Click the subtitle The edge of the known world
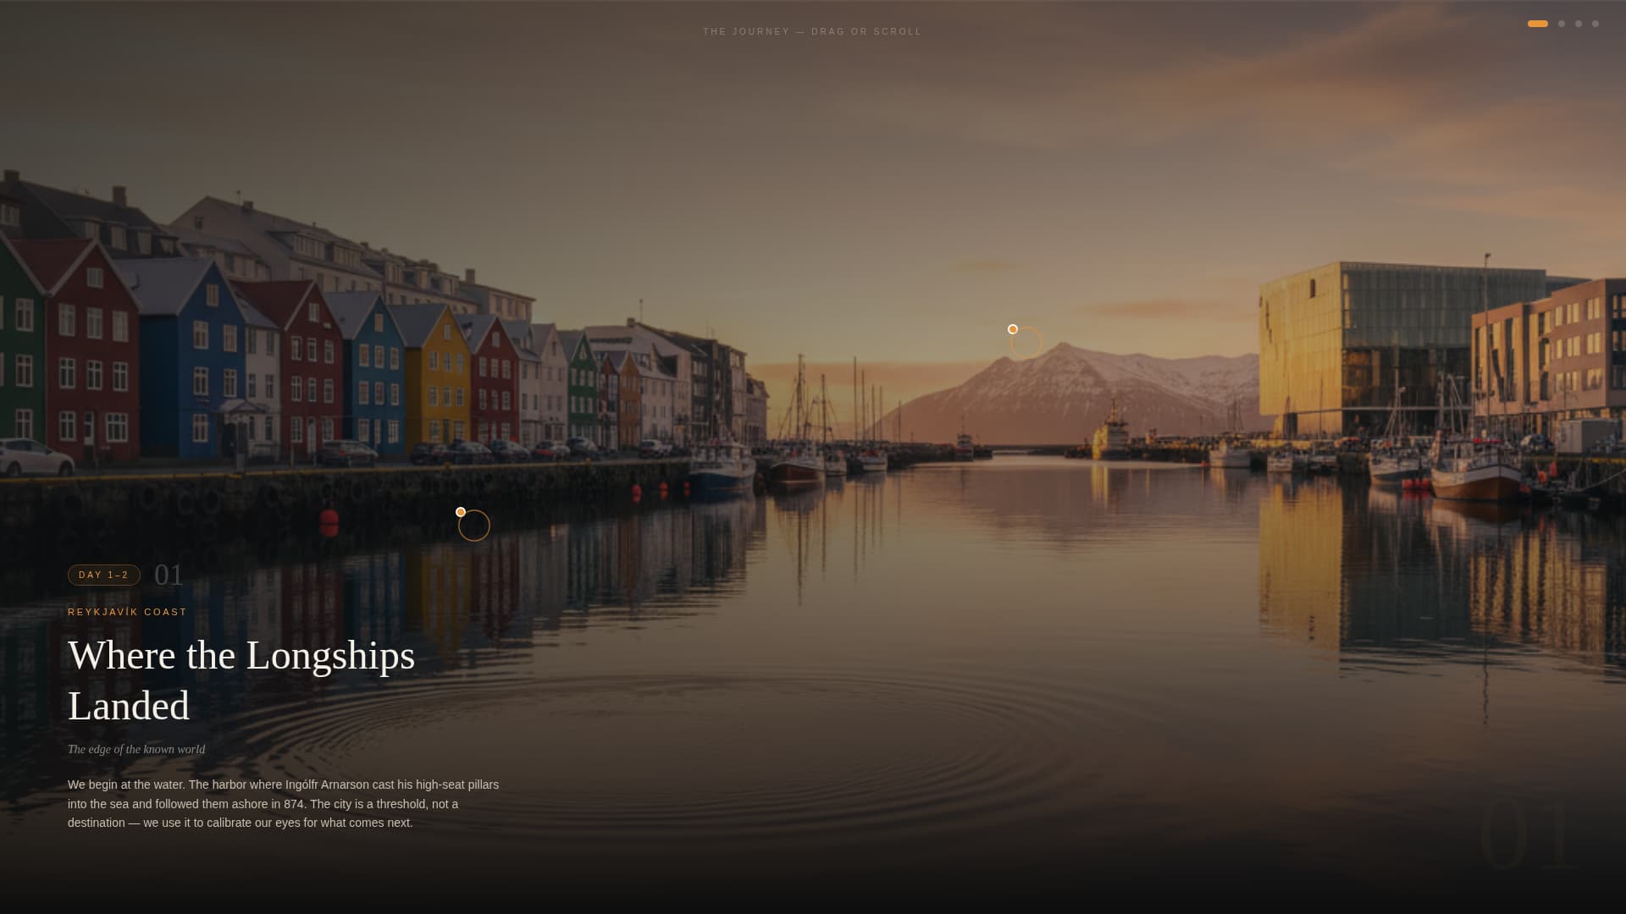This screenshot has height=914, width=1626. [135, 749]
